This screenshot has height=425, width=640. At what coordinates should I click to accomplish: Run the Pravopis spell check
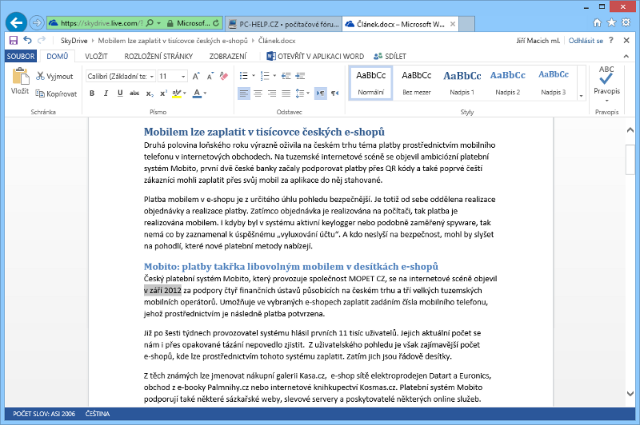coord(606,82)
